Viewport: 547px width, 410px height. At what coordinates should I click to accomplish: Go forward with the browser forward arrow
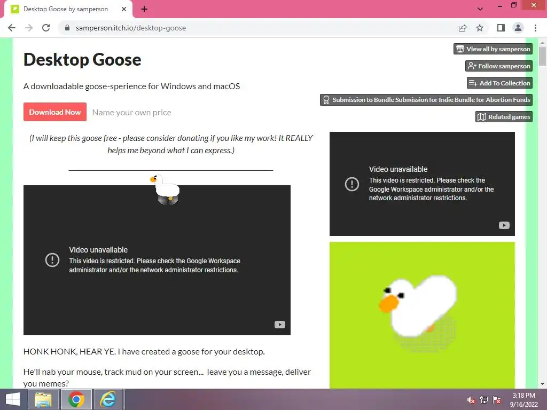[29, 28]
